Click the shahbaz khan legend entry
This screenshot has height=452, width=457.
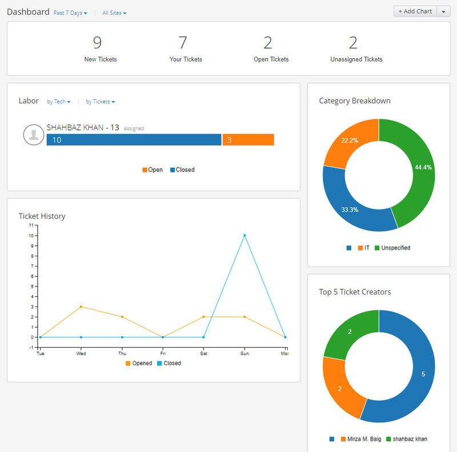[x=407, y=439]
